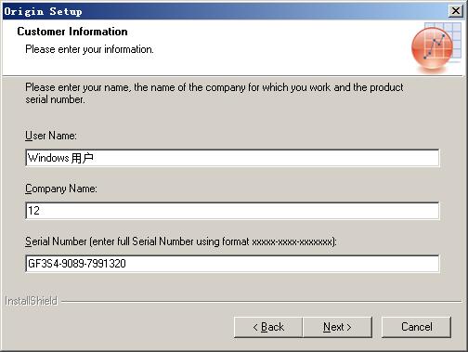Click the instruction paragraph about serial number
Image resolution: width=468 pixels, height=352 pixels.
[214, 93]
